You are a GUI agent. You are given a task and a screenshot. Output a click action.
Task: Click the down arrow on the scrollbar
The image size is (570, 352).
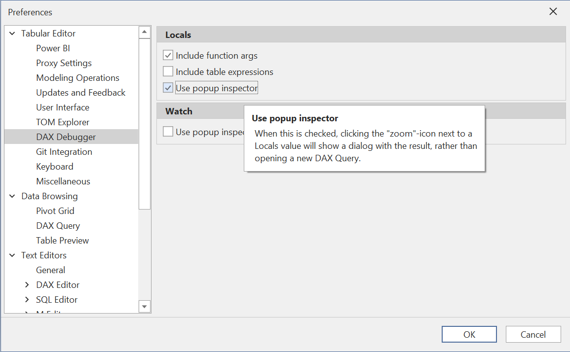[145, 306]
